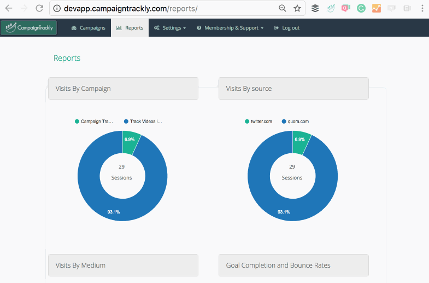Click the zoom magnifier icon in address bar
The height and width of the screenshot is (283, 429).
pos(283,8)
